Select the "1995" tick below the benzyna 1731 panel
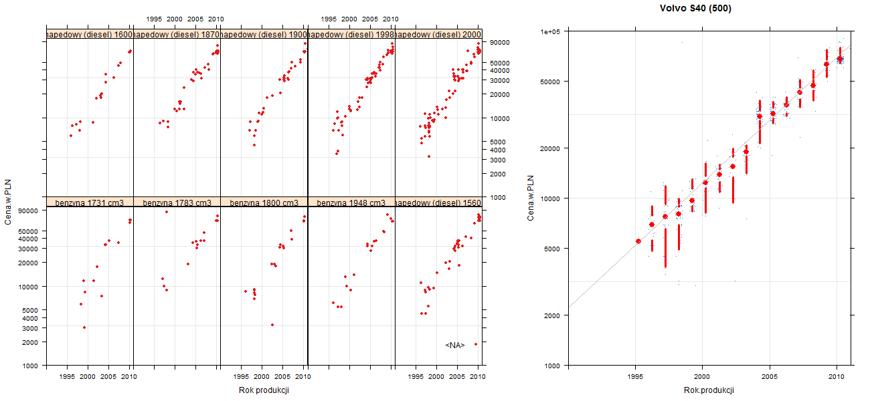Viewport: 870px width, 401px height. [x=67, y=377]
